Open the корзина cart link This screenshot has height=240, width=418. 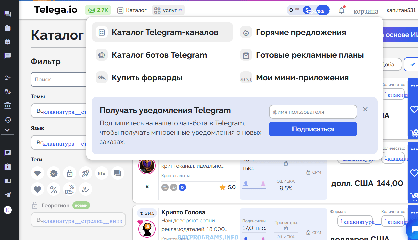[366, 11]
